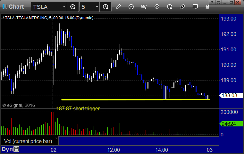Image resolution: width=244 pixels, height=154 pixels.
Task: Open the chat comment icon
Action: (195, 7)
